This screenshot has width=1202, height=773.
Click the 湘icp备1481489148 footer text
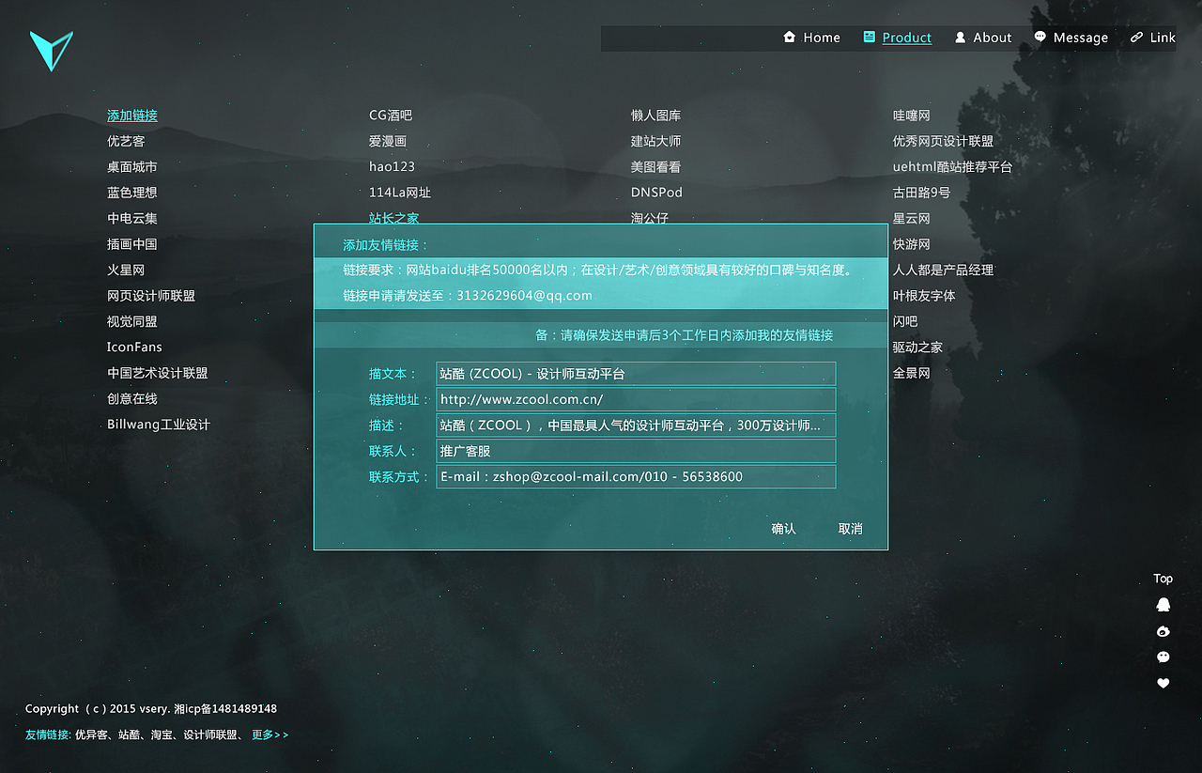[225, 709]
